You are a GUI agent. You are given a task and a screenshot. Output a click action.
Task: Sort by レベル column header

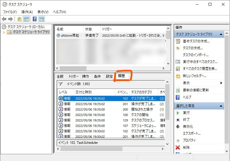[65, 92]
